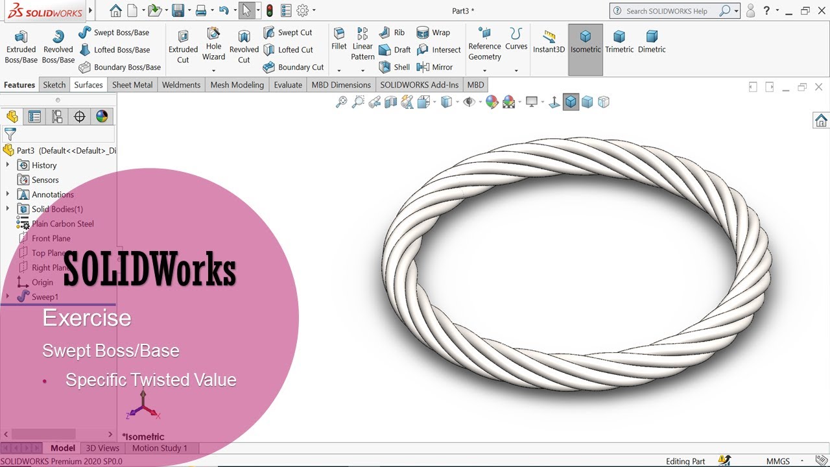Open the Curves dropdown arrow
This screenshot has width=830, height=467.
click(516, 70)
